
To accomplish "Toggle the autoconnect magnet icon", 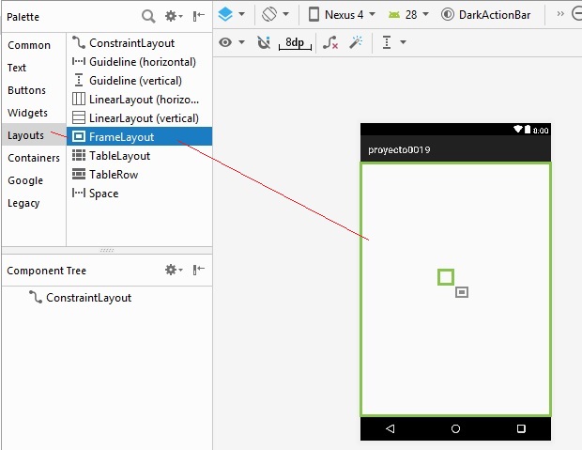I will click(263, 43).
